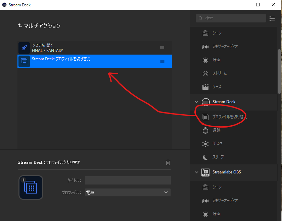Delete the action with the trash icon

point(168,162)
